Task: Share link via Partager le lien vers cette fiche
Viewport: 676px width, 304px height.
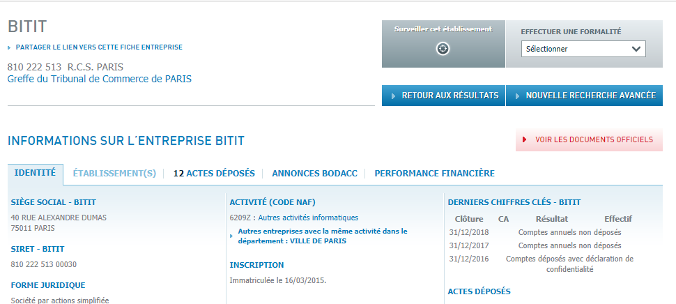Action: point(99,47)
